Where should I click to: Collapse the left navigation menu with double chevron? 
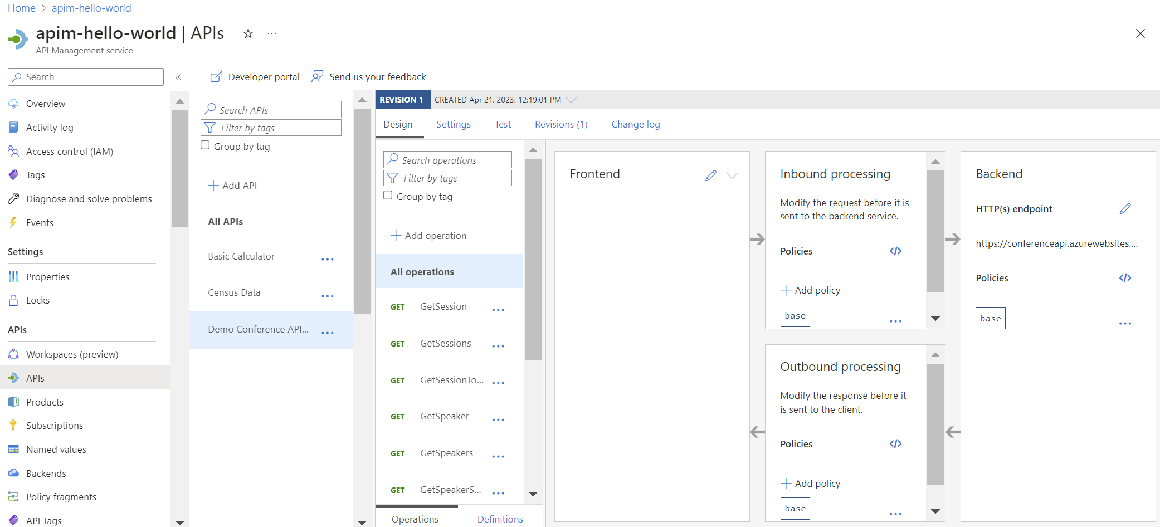(178, 77)
